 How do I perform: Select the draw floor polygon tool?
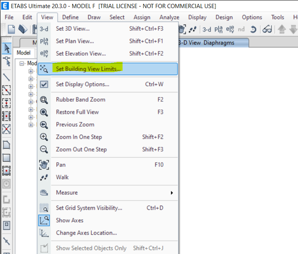tap(6, 145)
